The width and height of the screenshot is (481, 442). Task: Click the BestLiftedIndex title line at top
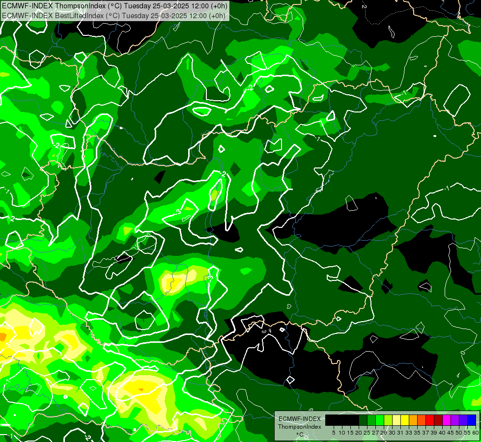[x=113, y=16]
